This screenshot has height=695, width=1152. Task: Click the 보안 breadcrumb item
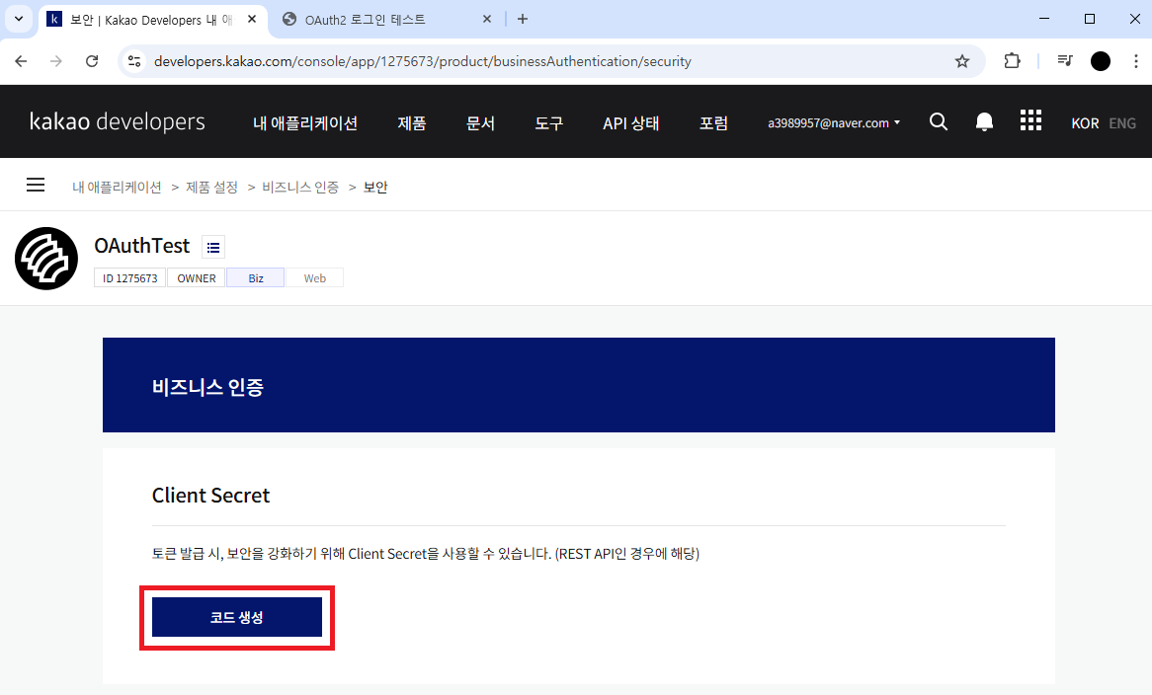tap(375, 188)
